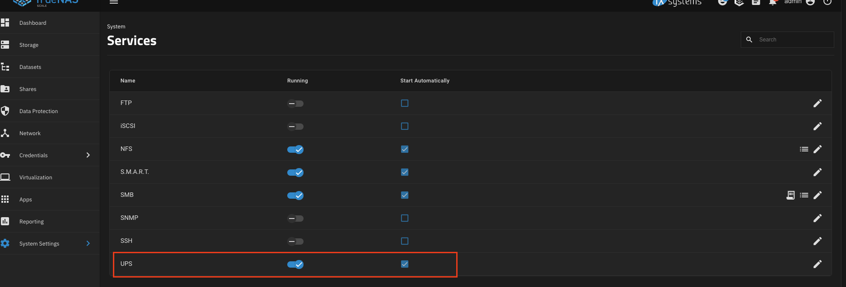Clear the SMB Start Automatically checkbox
846x287 pixels.
point(405,195)
